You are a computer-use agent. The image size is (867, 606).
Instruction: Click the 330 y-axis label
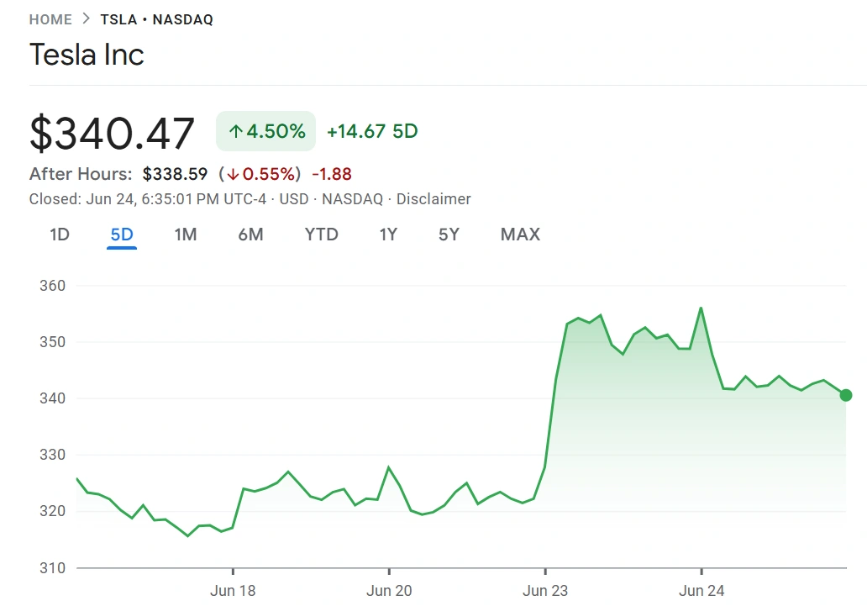click(53, 455)
